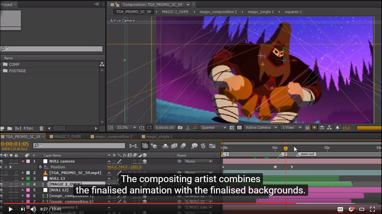Enter YouTube fullscreen mode
The height and width of the screenshot is (214, 382).
(x=372, y=209)
